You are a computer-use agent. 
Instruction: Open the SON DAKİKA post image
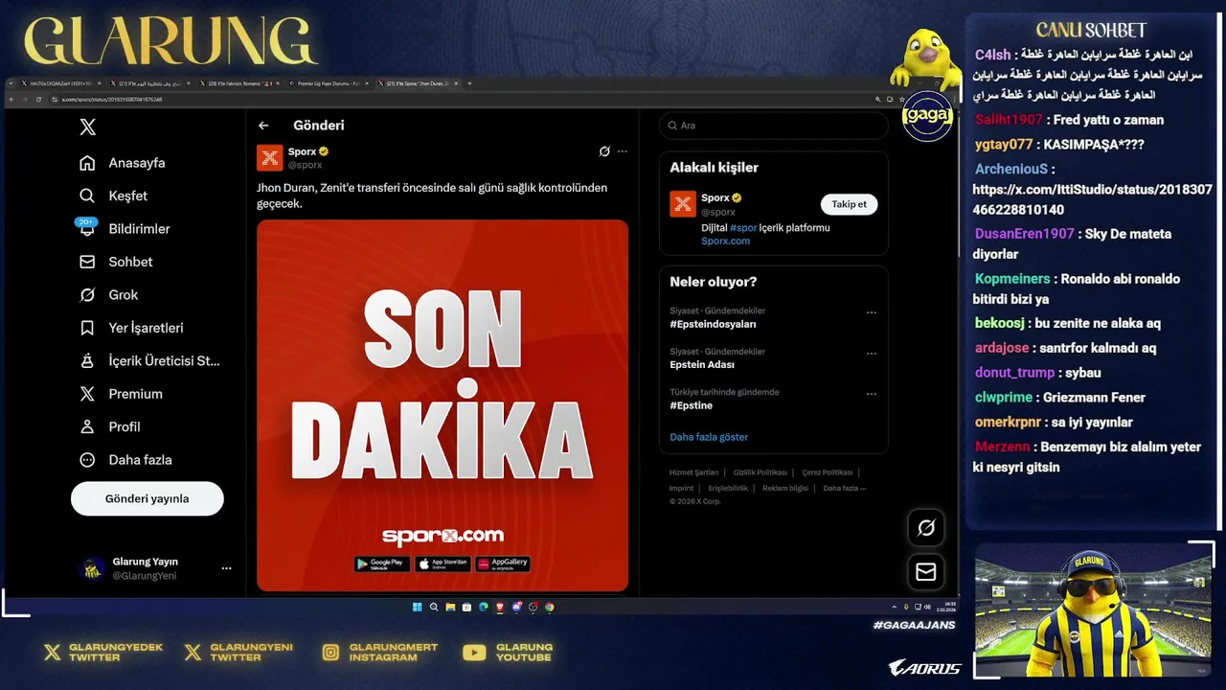(x=443, y=405)
